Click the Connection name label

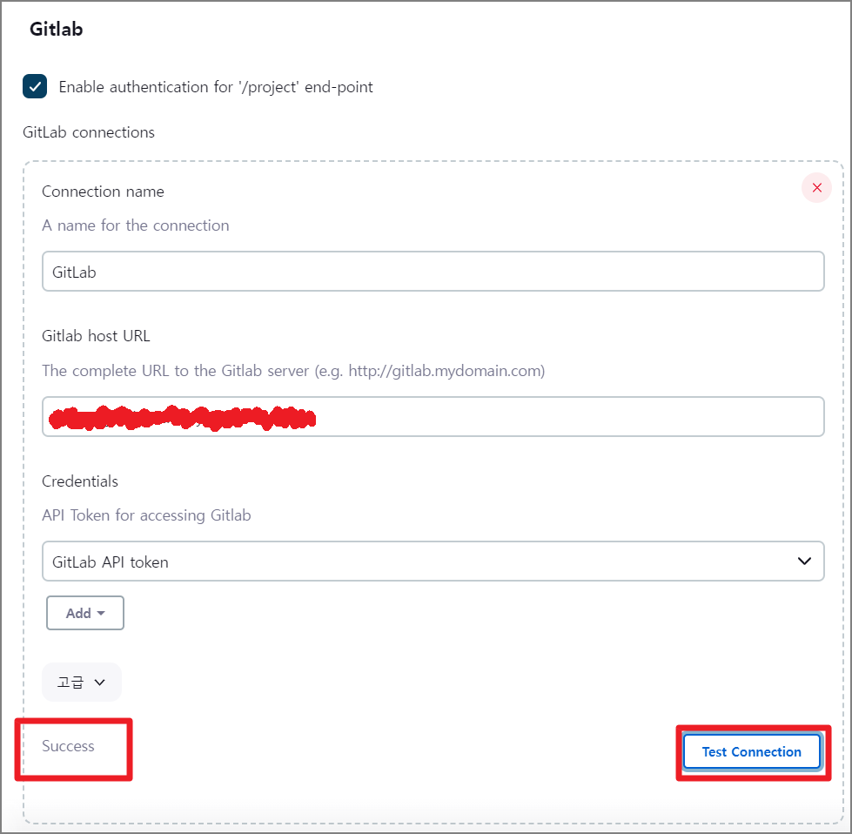[x=103, y=192]
